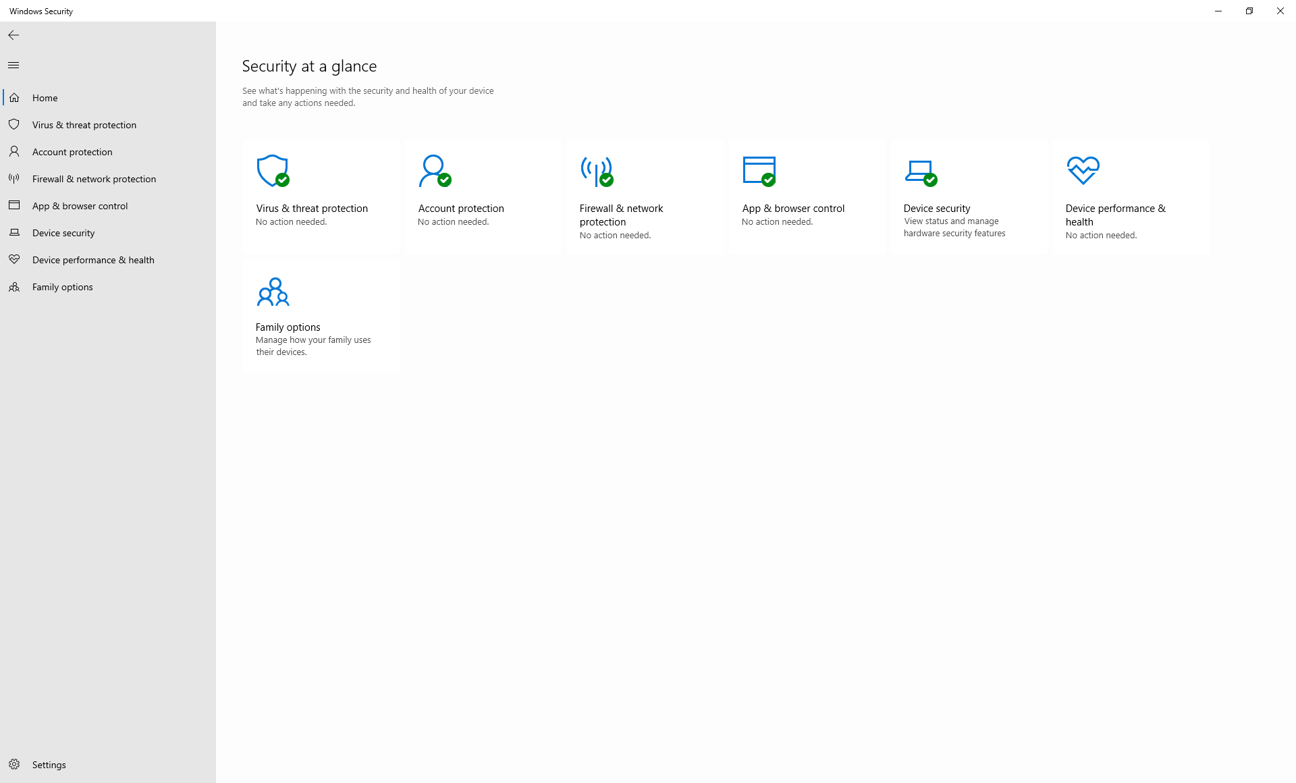Collapse the navigation pane with hamburger icon
Viewport: 1296px width, 783px height.
tap(13, 65)
